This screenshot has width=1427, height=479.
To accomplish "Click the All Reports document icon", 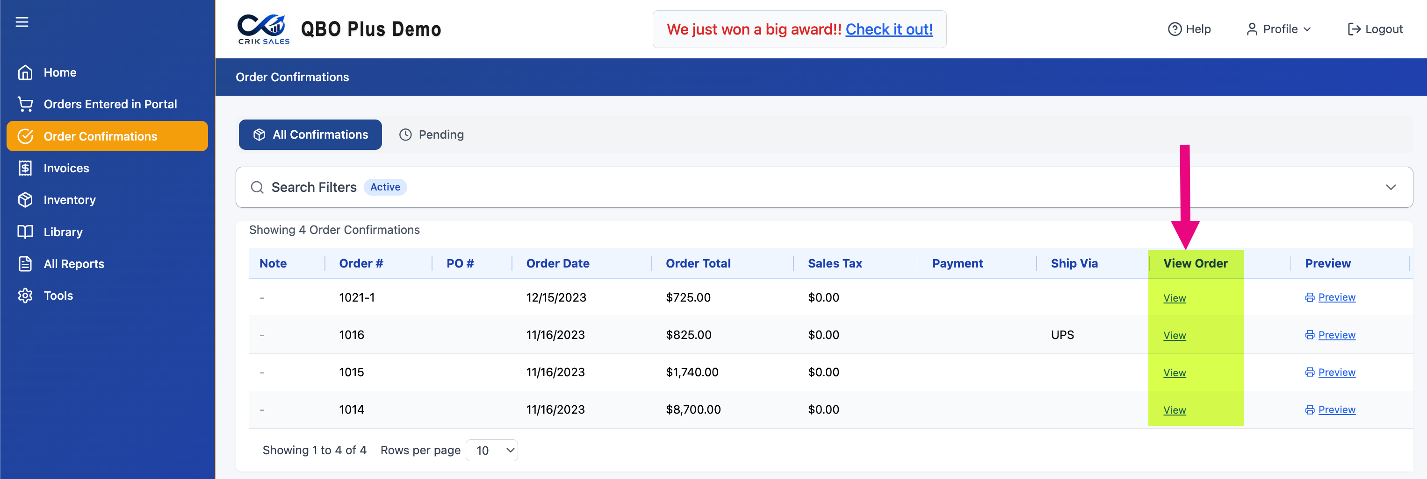I will coord(25,264).
